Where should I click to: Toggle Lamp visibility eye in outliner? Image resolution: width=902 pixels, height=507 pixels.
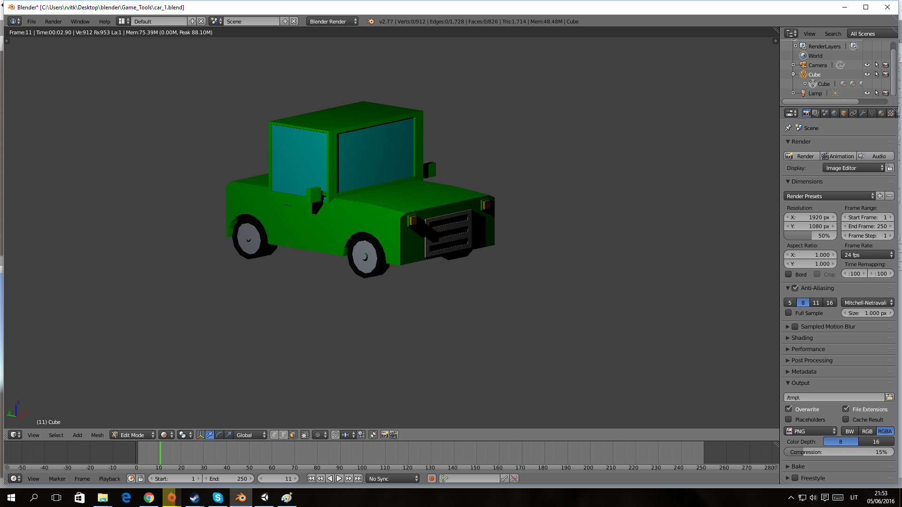coord(867,93)
